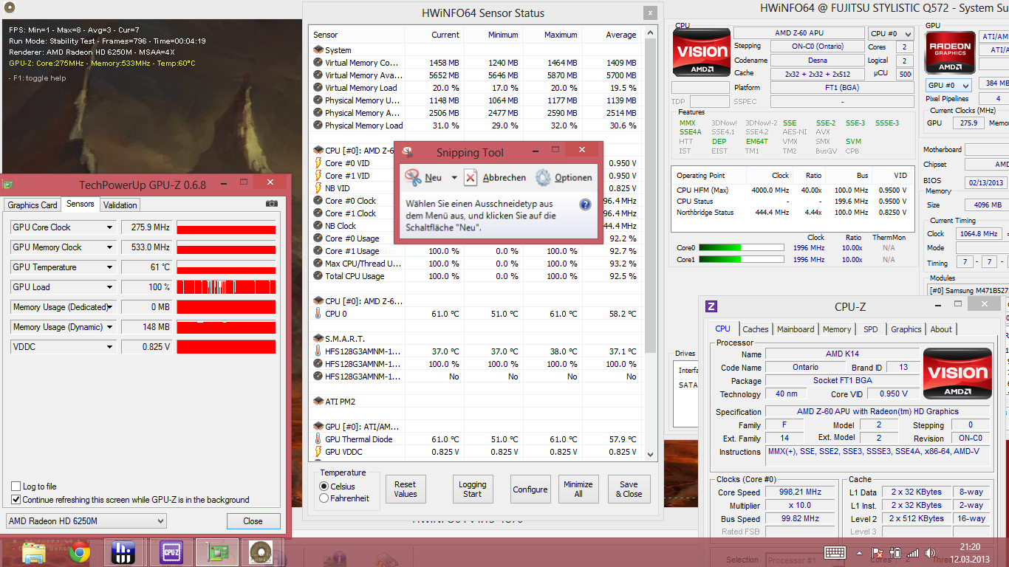Uncheck Continue refreshing in background checkbox
The image size is (1009, 567).
16,500
